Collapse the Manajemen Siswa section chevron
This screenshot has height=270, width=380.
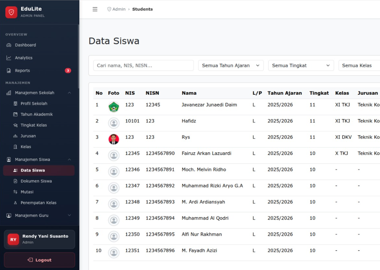click(69, 159)
